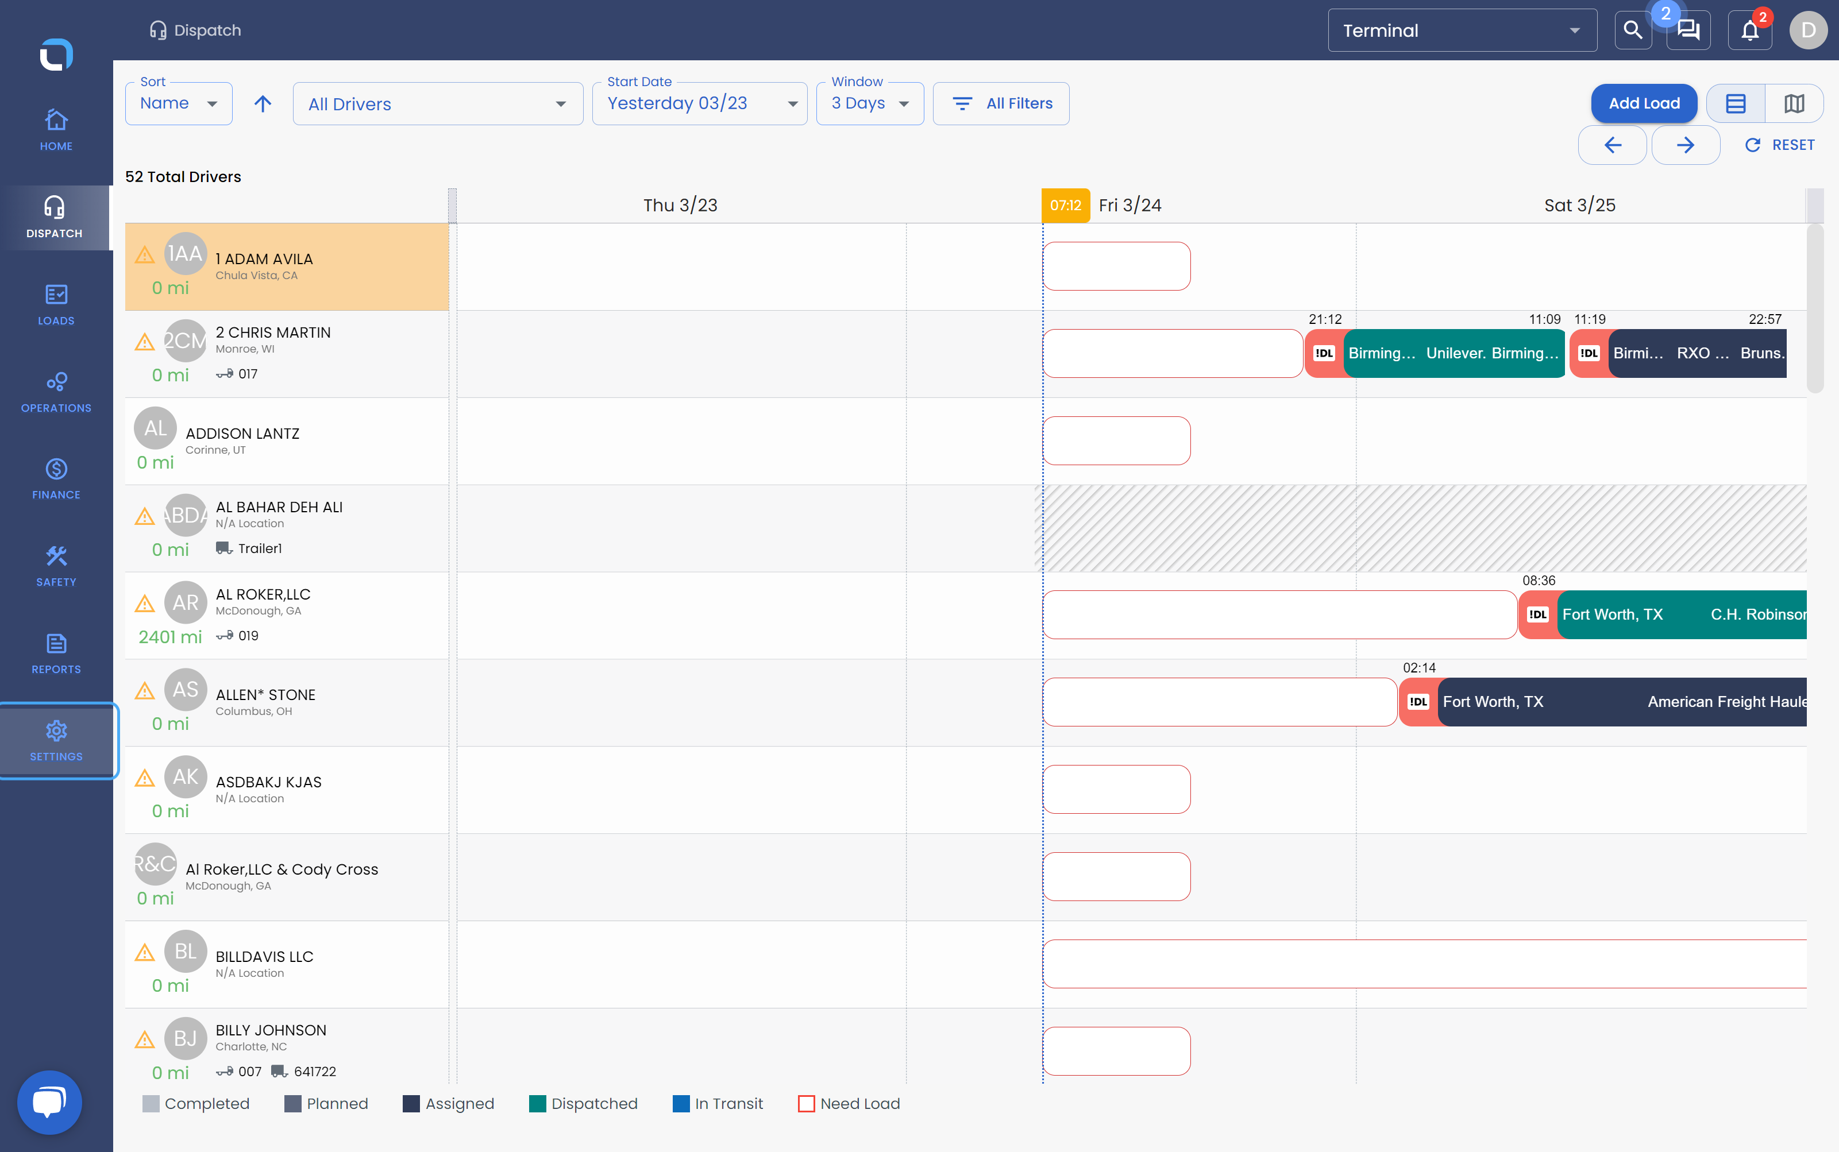Click the app logo at top left

pyautogui.click(x=56, y=54)
